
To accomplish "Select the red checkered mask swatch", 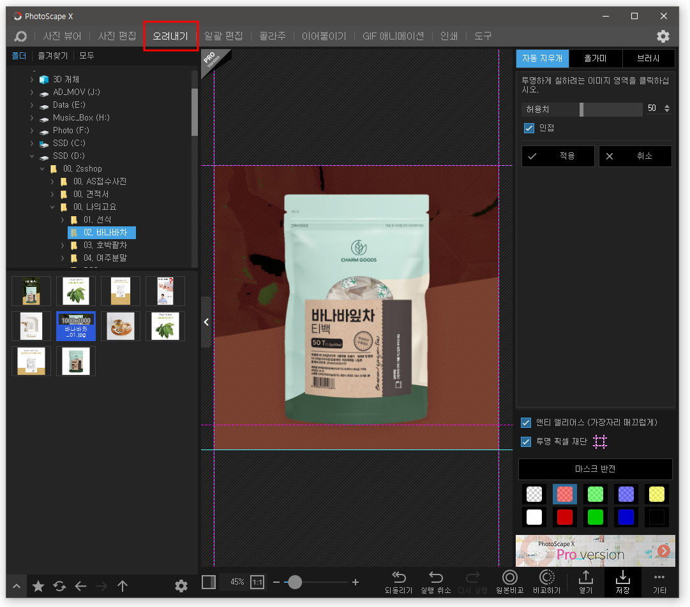I will pos(565,494).
